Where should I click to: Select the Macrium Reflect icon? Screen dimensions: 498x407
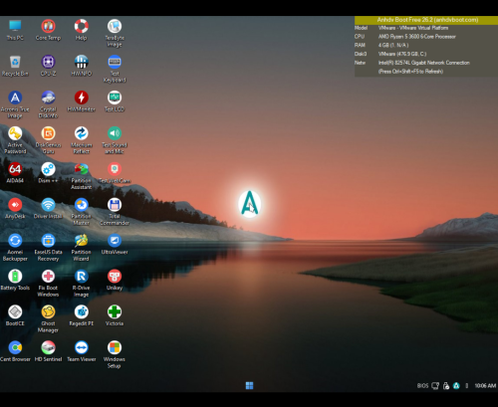point(82,140)
